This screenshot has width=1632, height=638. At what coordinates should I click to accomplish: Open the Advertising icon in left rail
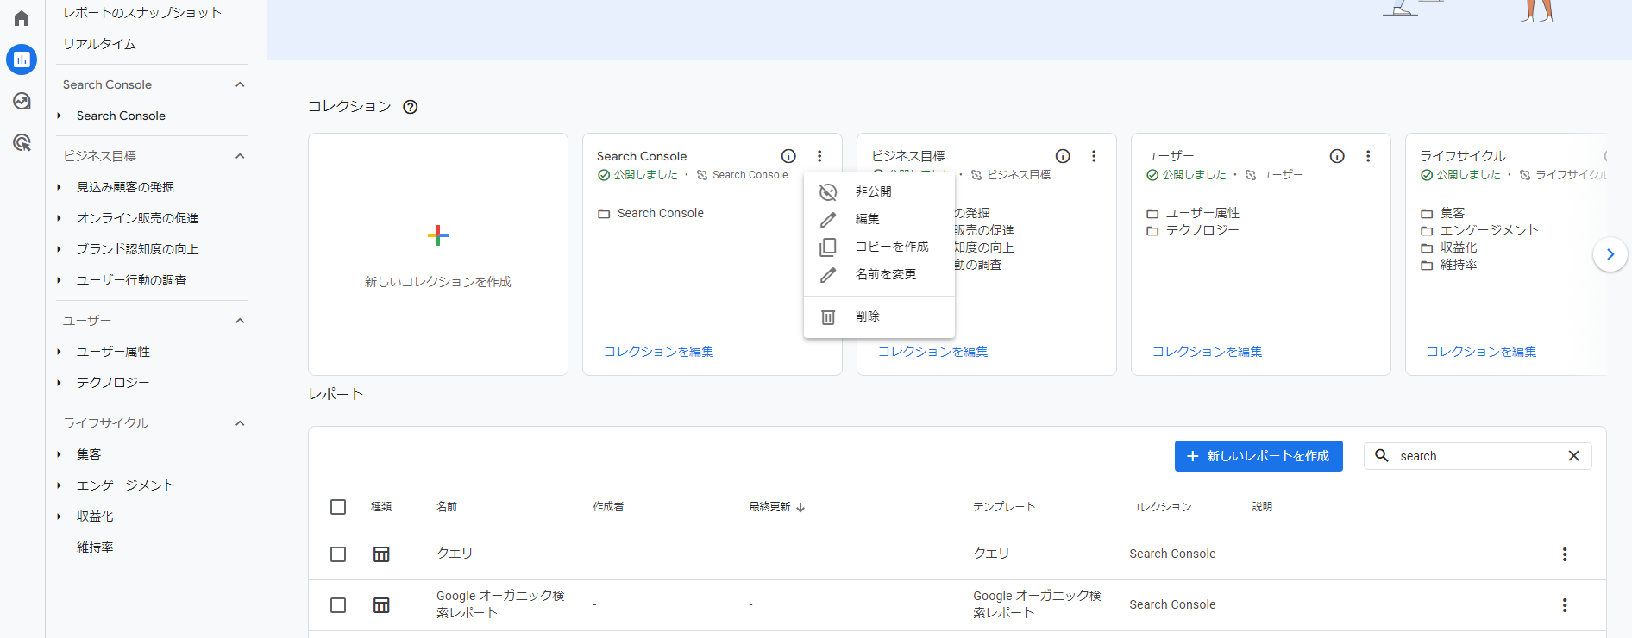pyautogui.click(x=22, y=142)
